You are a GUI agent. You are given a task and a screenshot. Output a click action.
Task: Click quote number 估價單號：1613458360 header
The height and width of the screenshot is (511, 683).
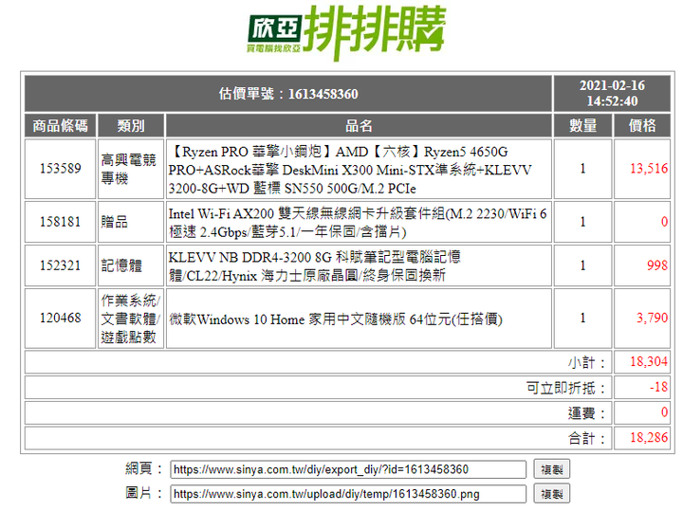288,94
